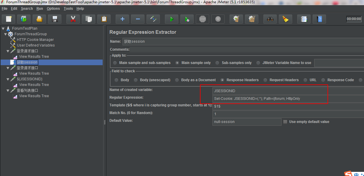Collapse the 查看列表接口 sampler node
This screenshot has height=176, width=364.
pos(8,90)
